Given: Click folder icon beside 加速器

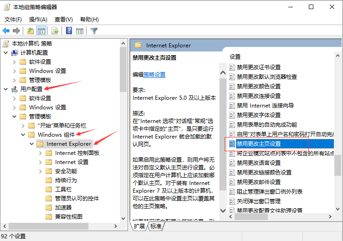Looking at the screenshot, I should [49, 207].
